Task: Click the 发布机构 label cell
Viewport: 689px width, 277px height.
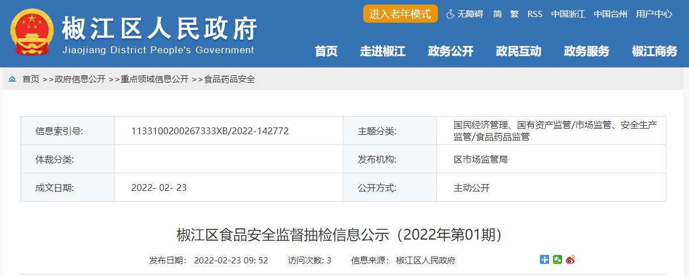Action: [390, 159]
